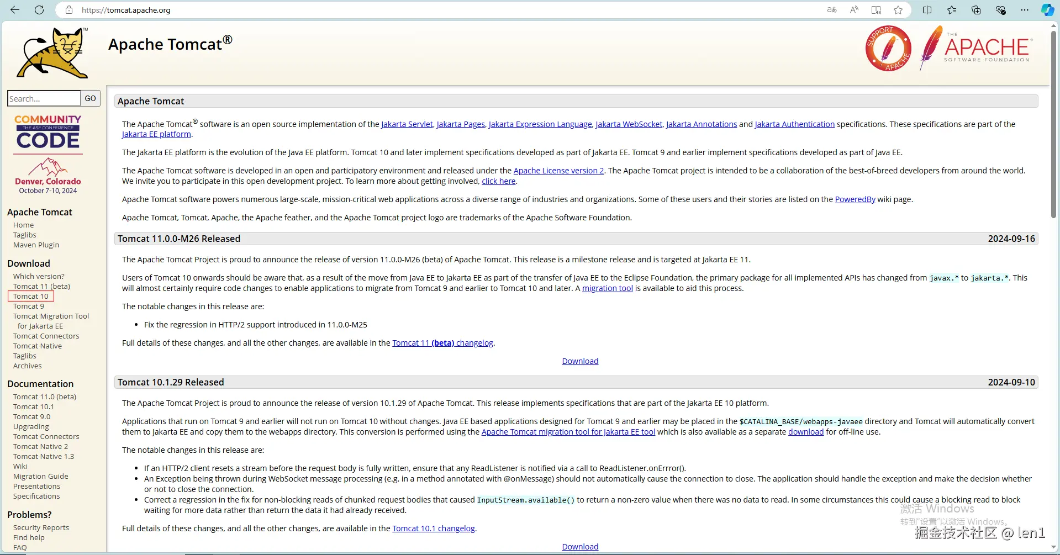Open Apache Tomcat migration tool for Jakarta EE tool link
This screenshot has width=1060, height=555.
pyautogui.click(x=568, y=432)
